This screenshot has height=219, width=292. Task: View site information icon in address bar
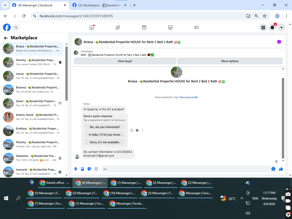(x=35, y=16)
